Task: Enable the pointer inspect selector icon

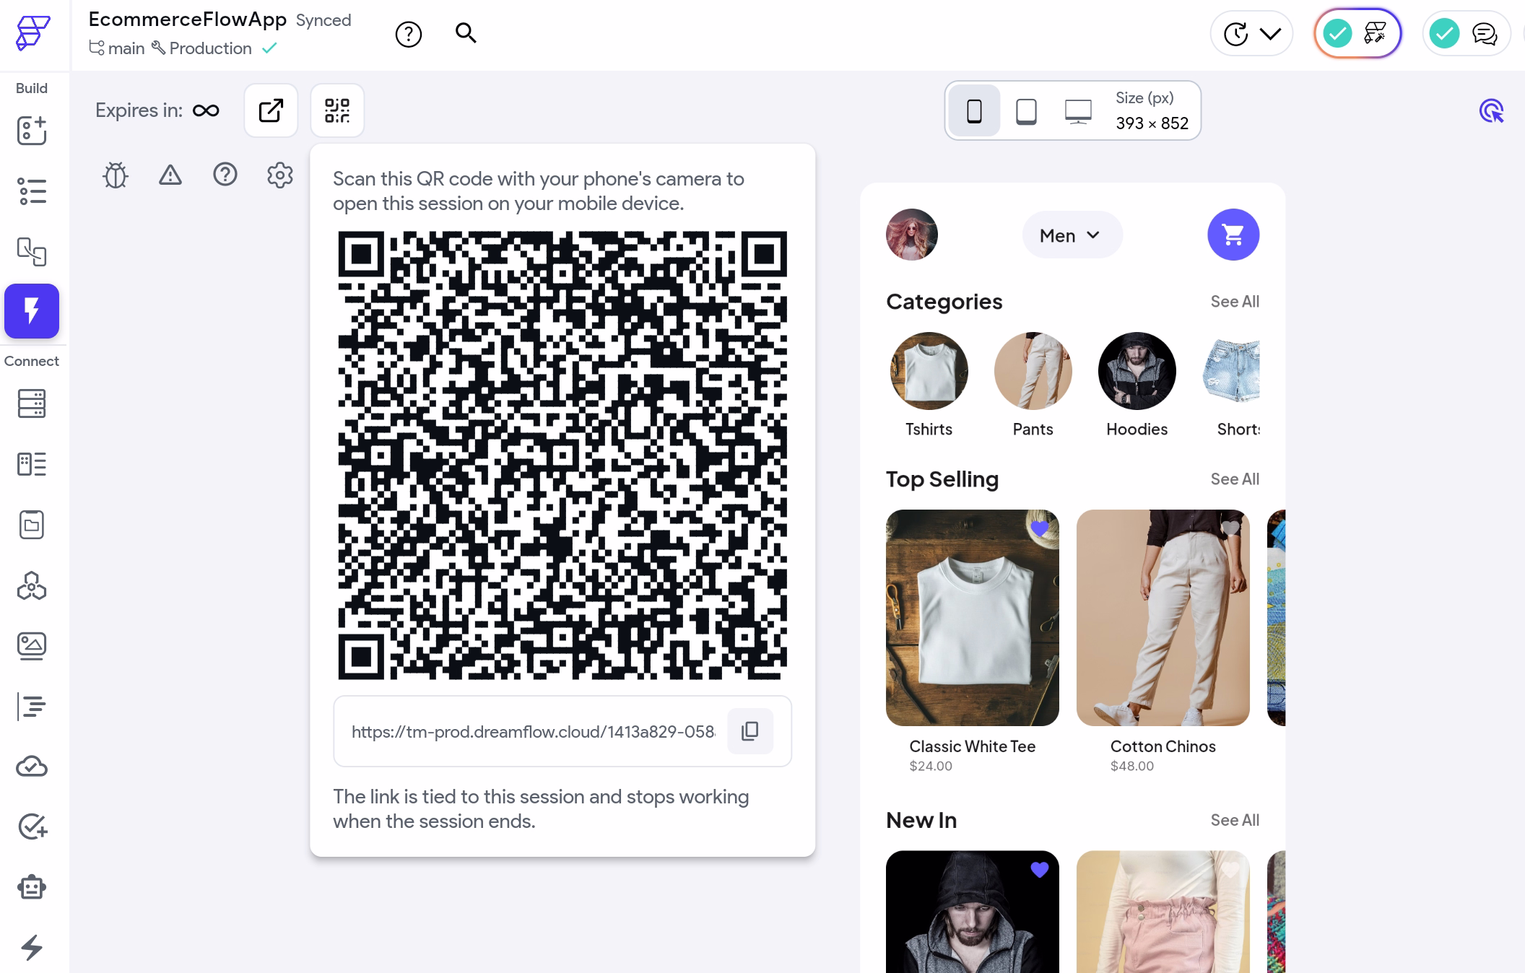Action: tap(1491, 111)
